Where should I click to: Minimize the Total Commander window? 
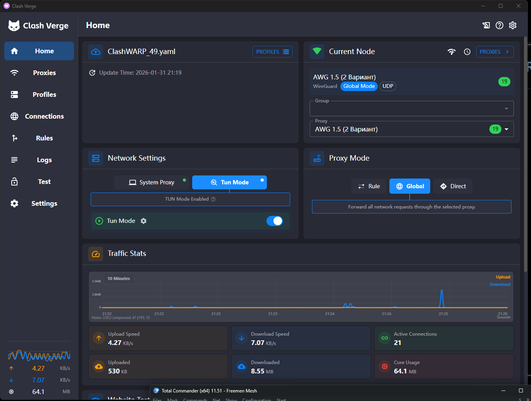click(503, 390)
